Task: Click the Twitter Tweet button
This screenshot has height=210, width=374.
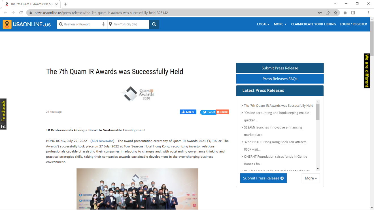Action: coord(208,112)
